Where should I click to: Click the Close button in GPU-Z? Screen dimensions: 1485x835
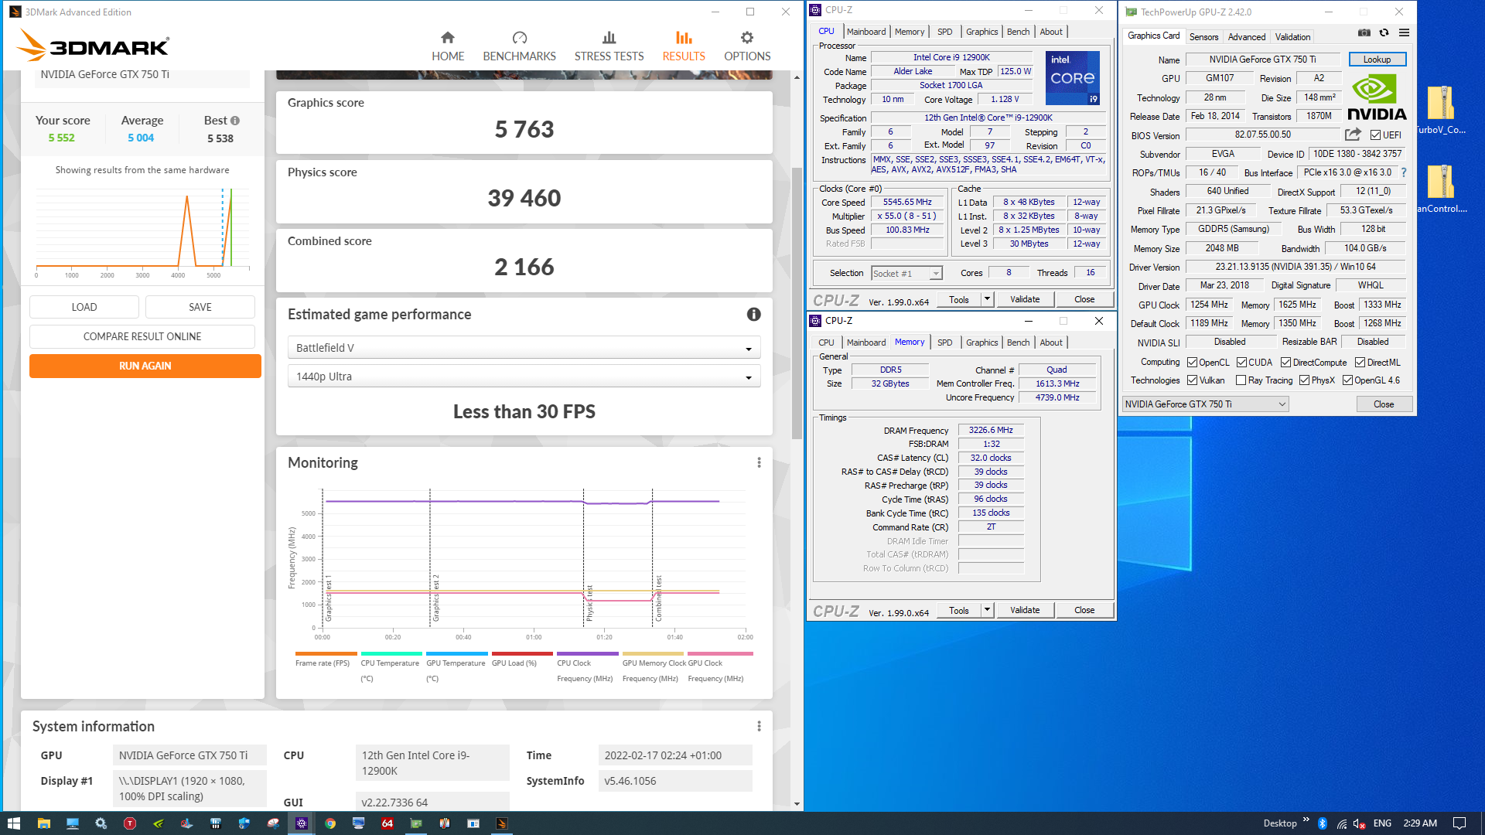(x=1384, y=404)
